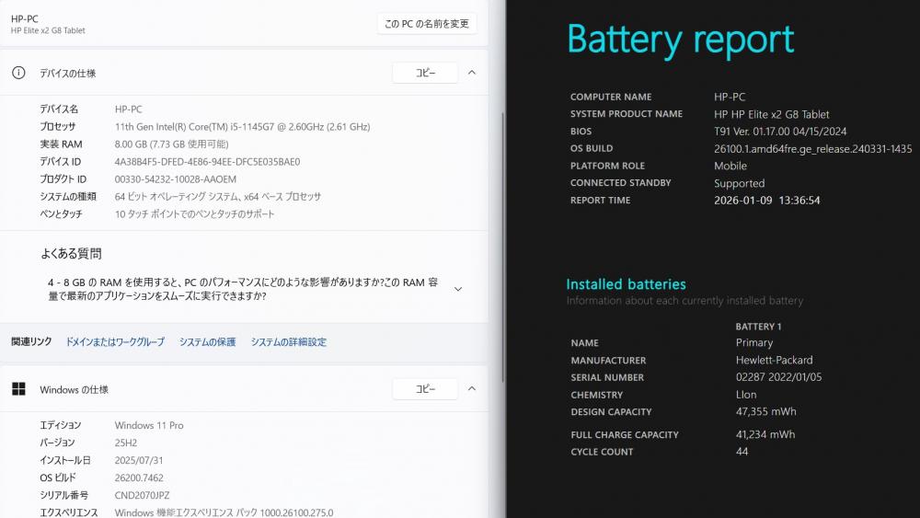920x518 pixels.
Task: Select installed RAM value 8.00 GB
Action: [171, 144]
